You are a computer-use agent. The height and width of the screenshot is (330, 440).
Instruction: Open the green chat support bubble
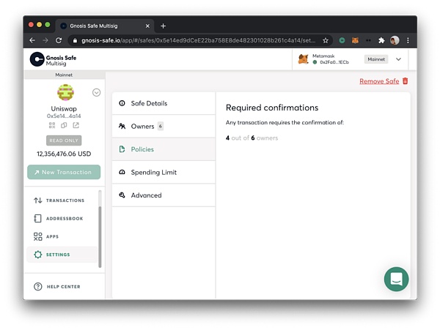(x=396, y=279)
